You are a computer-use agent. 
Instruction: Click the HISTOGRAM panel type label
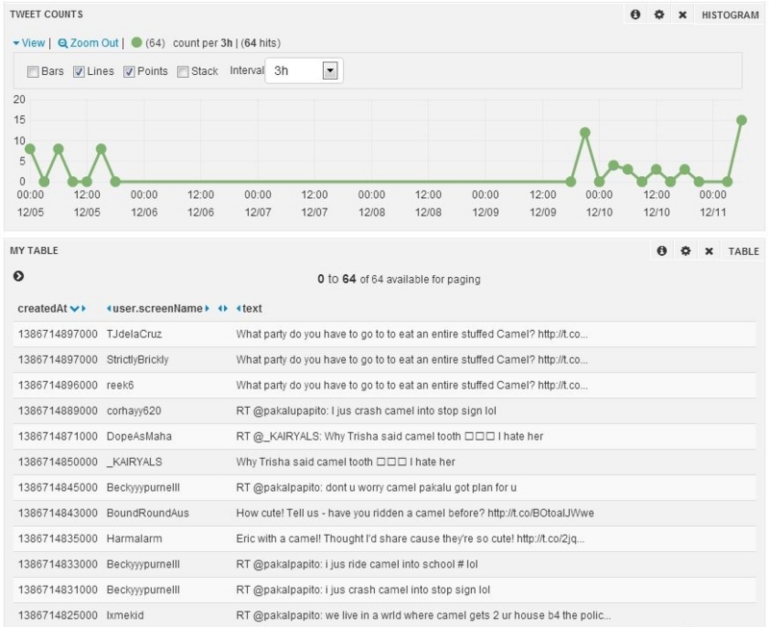click(731, 15)
